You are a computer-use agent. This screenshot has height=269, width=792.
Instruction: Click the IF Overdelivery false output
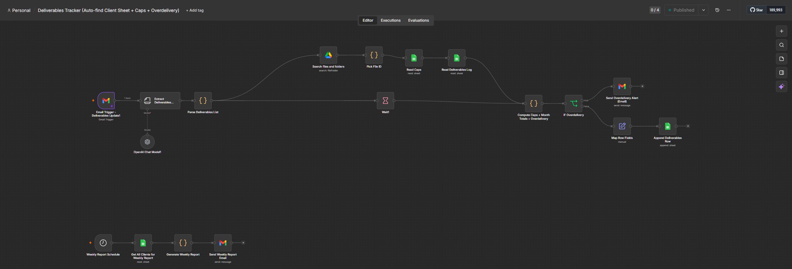pyautogui.click(x=582, y=106)
